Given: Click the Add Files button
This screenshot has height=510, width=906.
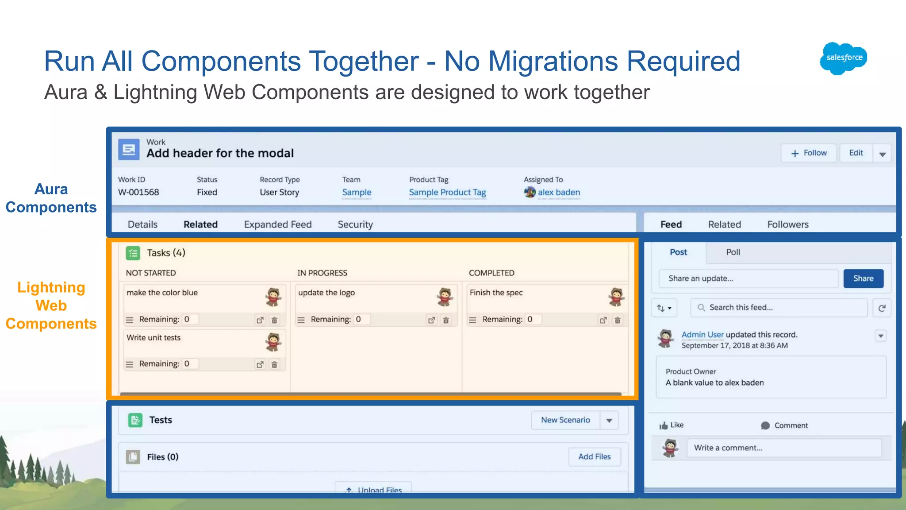Looking at the screenshot, I should click(595, 457).
